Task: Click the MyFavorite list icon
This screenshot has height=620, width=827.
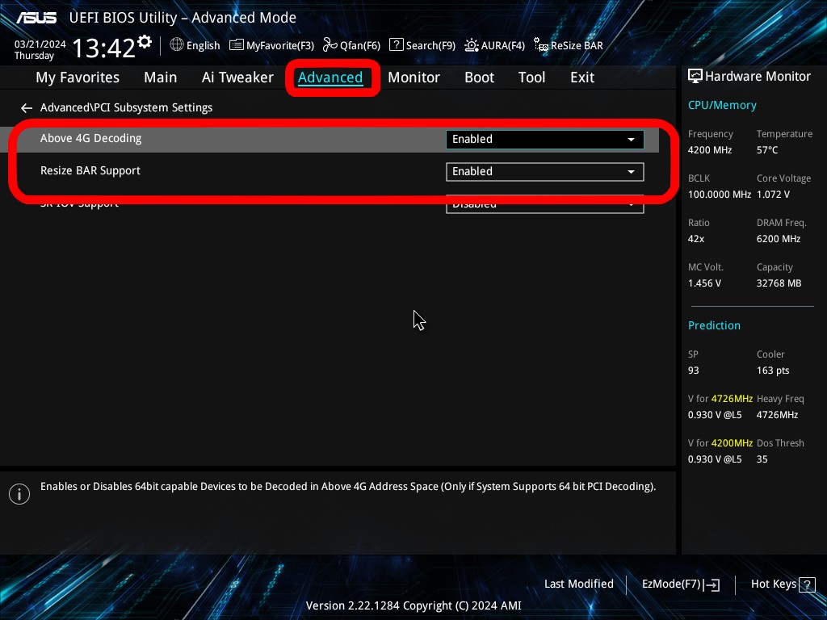Action: (x=237, y=45)
